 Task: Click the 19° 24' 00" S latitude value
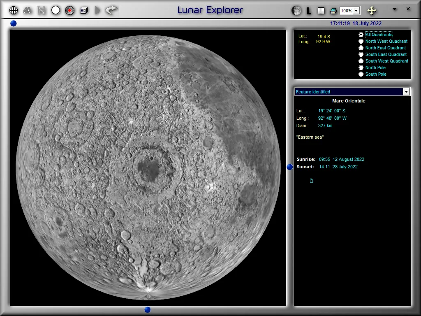pos(332,111)
